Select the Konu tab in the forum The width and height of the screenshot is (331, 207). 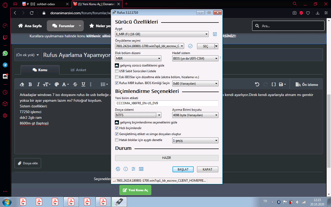pyautogui.click(x=40, y=70)
